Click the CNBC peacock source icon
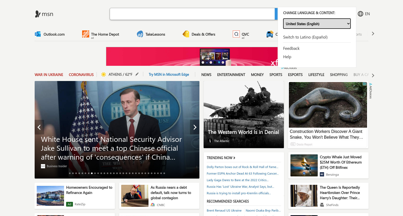This screenshot has width=403, height=216. click(153, 205)
